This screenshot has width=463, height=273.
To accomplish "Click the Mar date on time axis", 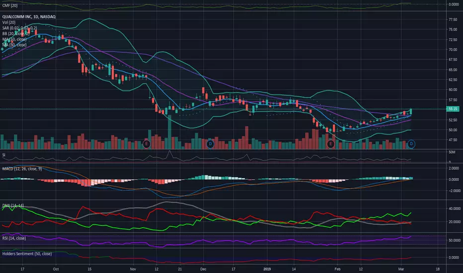I will pos(401,269).
